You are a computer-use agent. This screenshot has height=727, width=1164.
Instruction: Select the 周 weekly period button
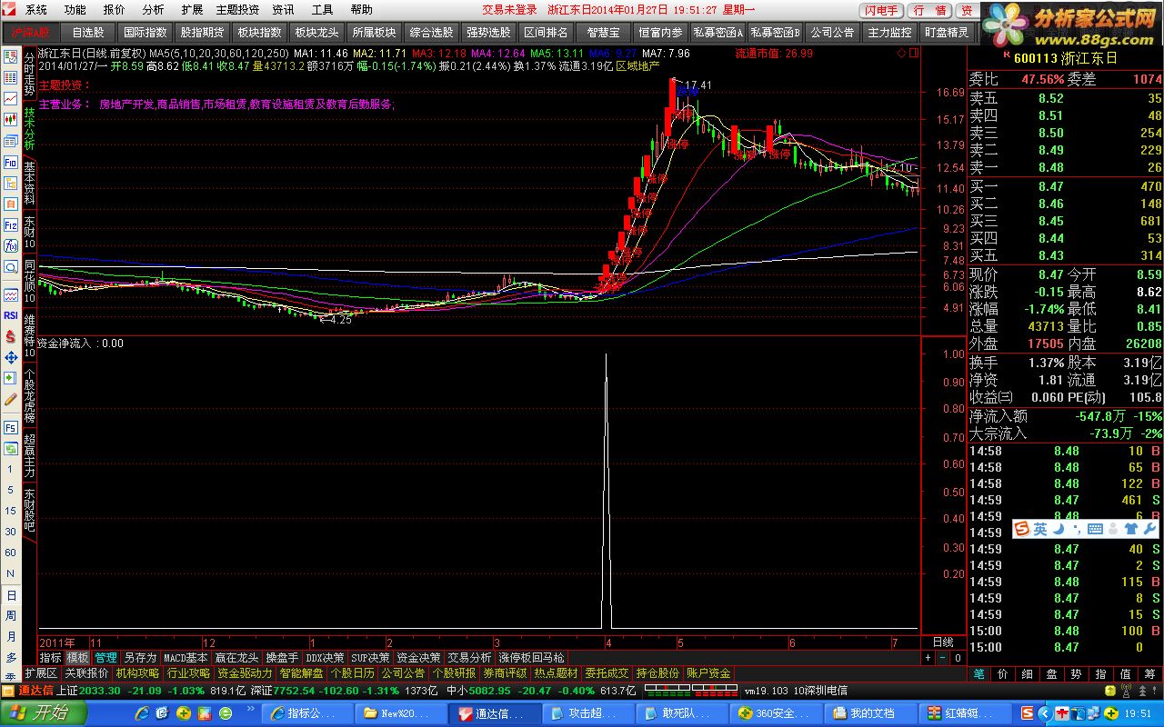[11, 616]
